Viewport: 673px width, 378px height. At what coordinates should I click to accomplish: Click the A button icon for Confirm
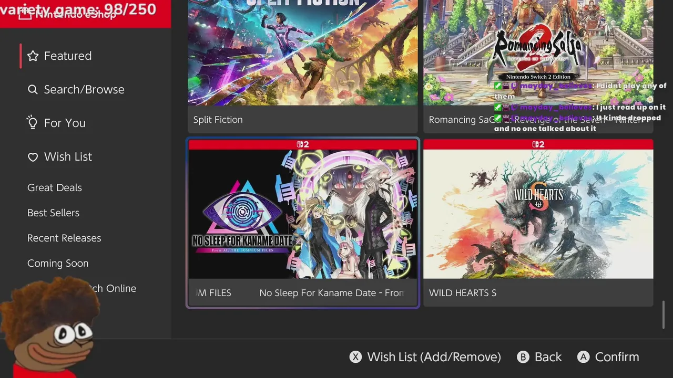583,357
